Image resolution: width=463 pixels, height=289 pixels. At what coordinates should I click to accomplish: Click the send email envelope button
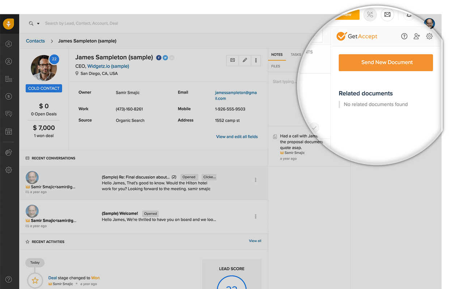[x=233, y=60]
